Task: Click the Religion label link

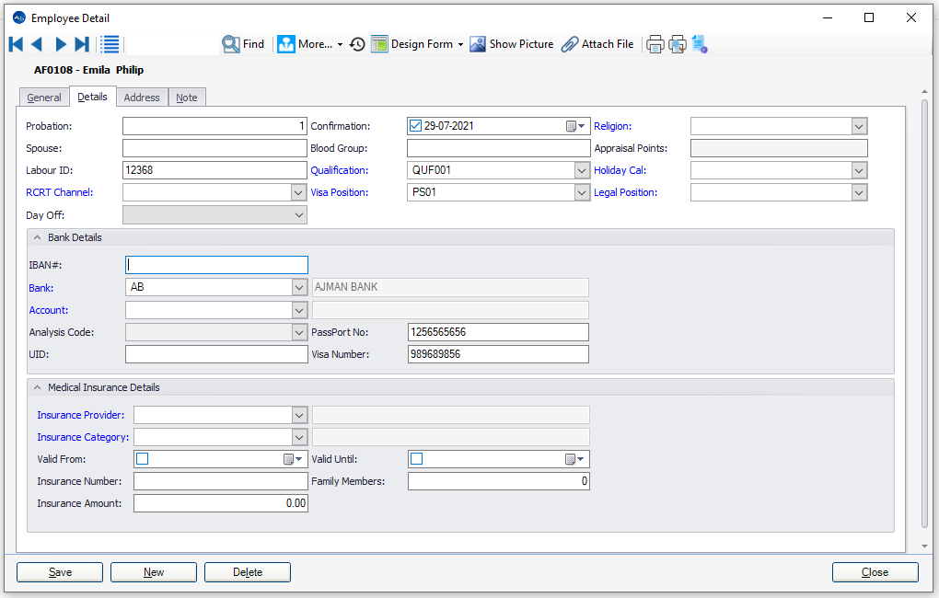Action: [x=612, y=126]
